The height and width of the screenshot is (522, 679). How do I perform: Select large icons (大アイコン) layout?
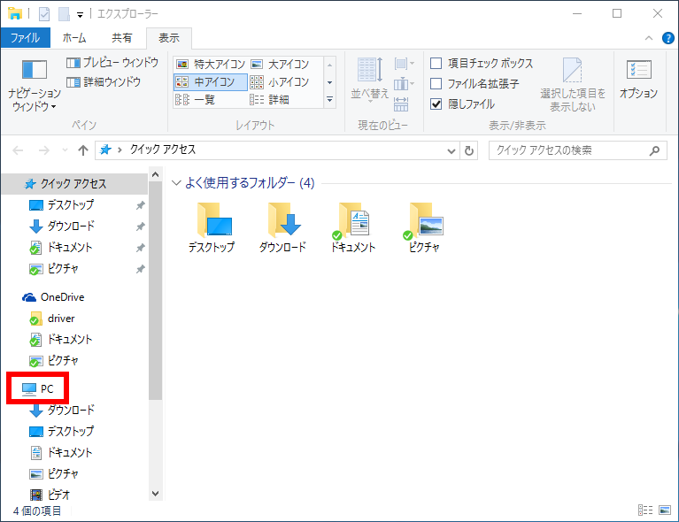pos(280,64)
